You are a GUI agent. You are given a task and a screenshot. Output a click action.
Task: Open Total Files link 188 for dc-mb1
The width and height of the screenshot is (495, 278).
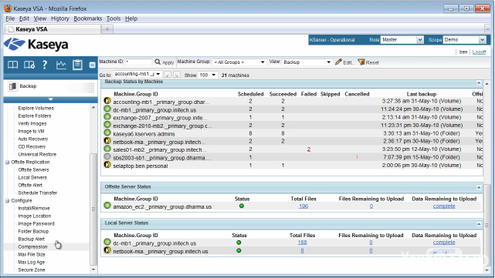coord(302,243)
